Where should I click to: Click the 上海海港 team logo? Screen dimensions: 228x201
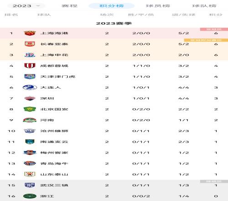30,33
